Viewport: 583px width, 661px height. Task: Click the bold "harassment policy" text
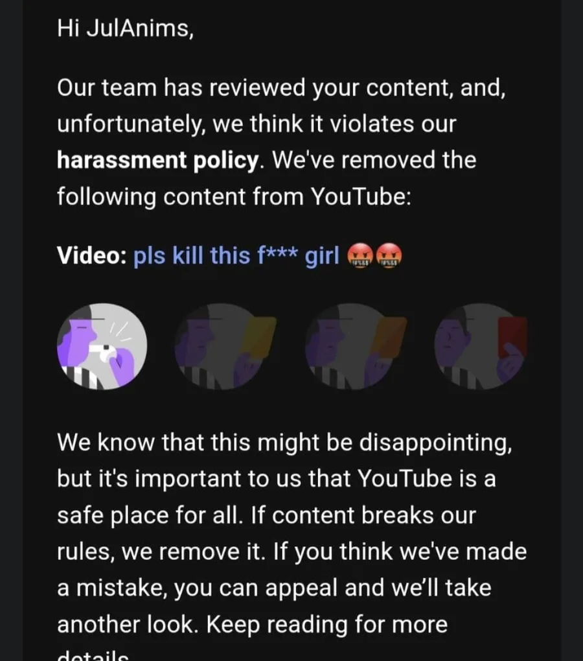point(157,161)
